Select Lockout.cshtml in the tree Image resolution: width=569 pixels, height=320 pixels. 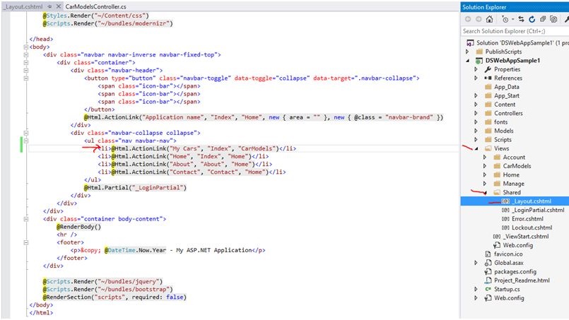coord(532,228)
